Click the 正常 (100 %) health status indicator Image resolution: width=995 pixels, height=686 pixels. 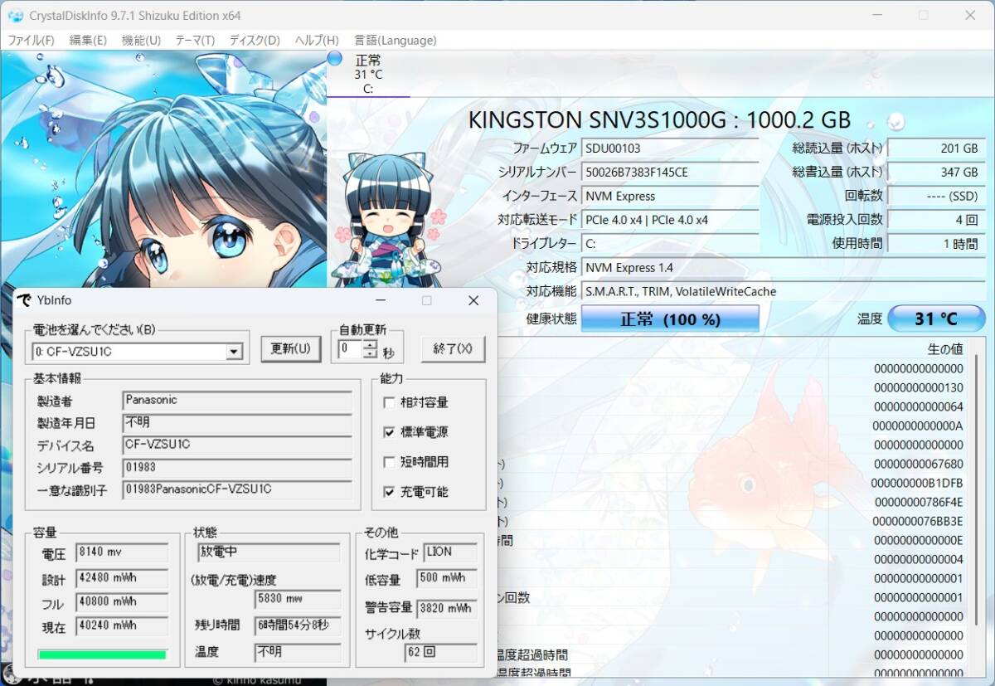tap(670, 319)
